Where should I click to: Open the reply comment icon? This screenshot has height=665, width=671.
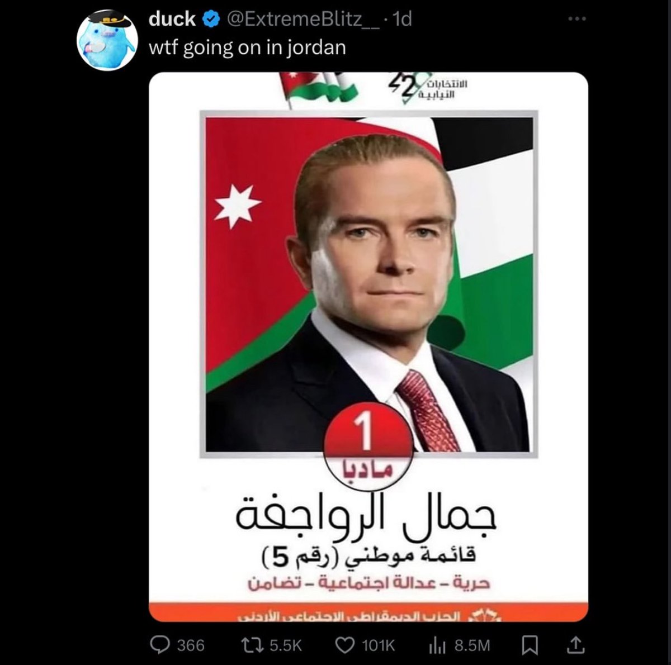click(x=161, y=645)
